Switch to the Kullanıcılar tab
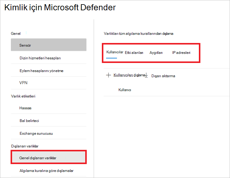This screenshot has height=178, width=230. (x=115, y=52)
